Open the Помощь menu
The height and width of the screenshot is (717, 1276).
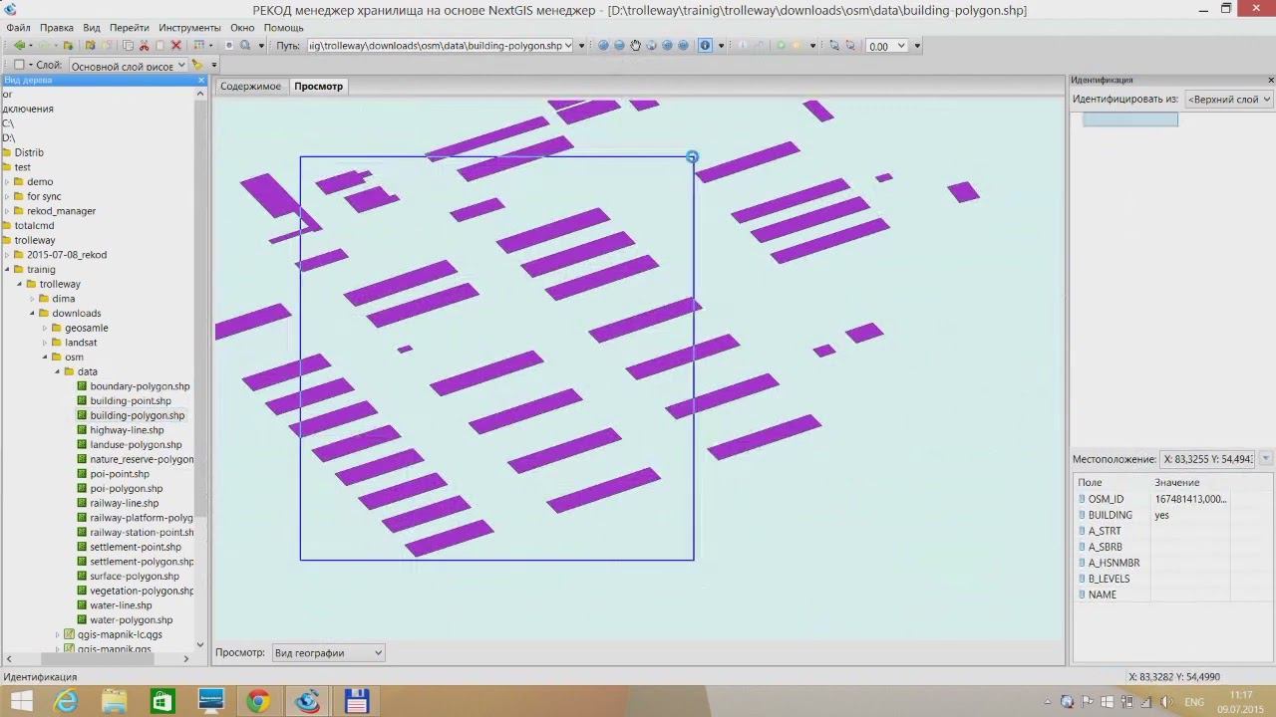[x=284, y=28]
